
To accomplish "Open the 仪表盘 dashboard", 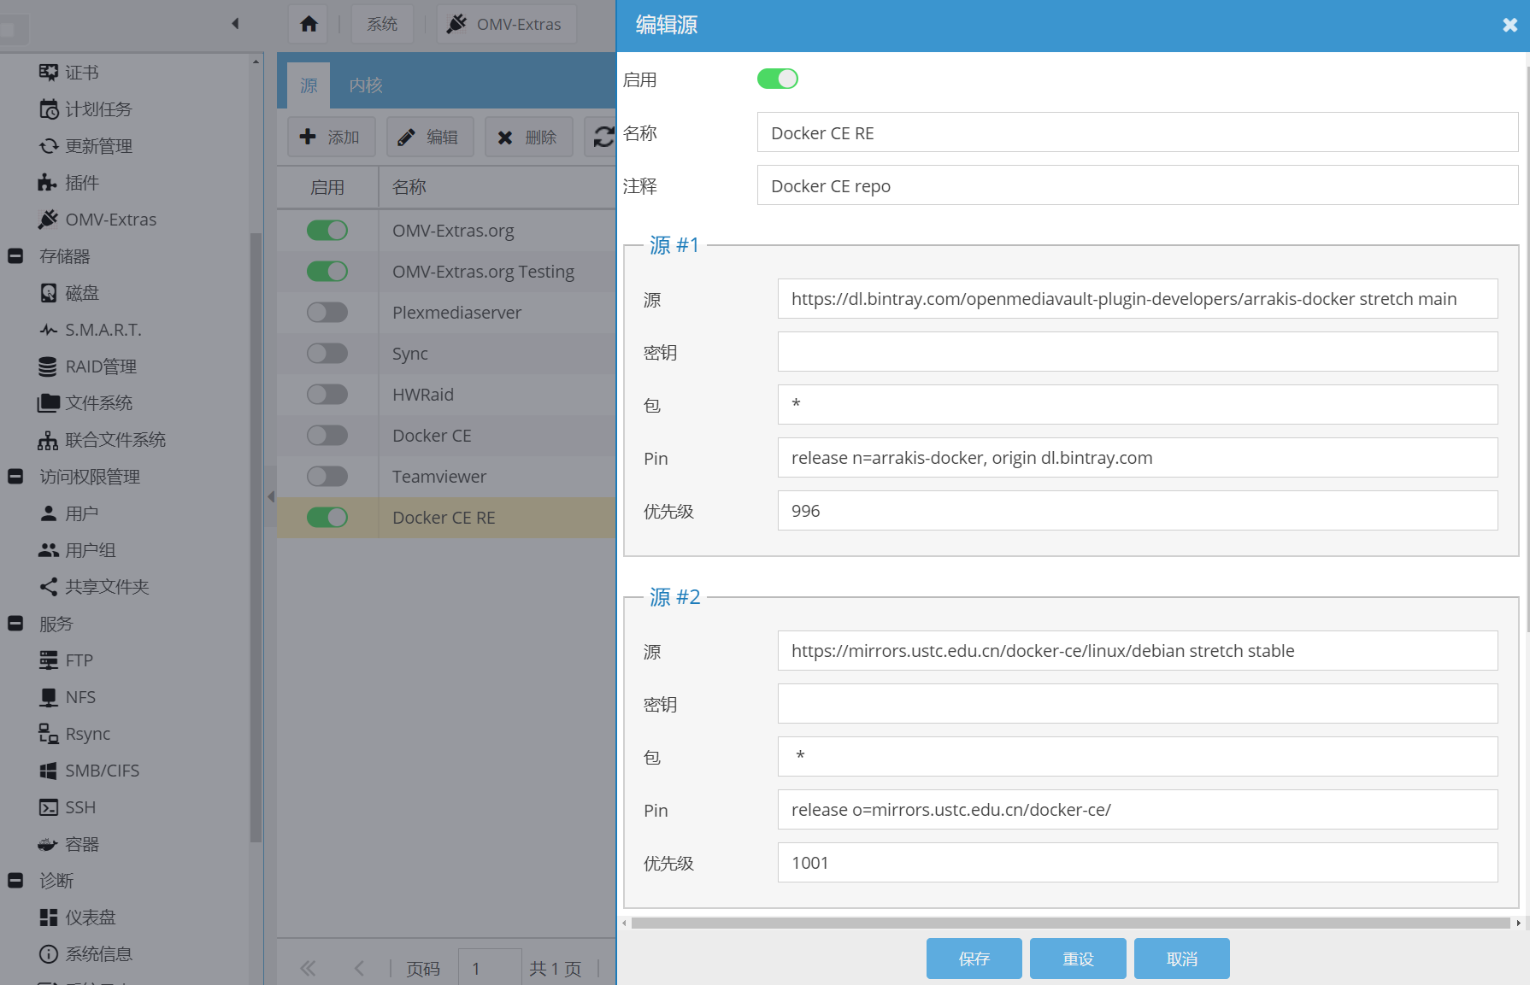I will click(x=77, y=918).
